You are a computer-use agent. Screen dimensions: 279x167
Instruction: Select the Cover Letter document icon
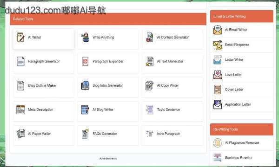pos(218,90)
